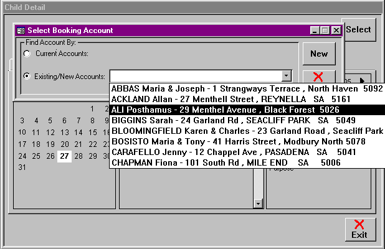Image resolution: width=385 pixels, height=249 pixels.
Task: Click the Exit button with red X
Action: pyautogui.click(x=359, y=229)
